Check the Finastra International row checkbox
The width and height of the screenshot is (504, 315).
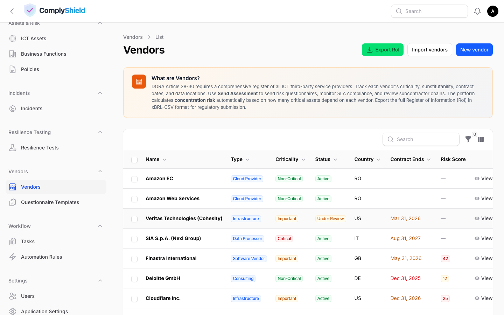(134, 259)
